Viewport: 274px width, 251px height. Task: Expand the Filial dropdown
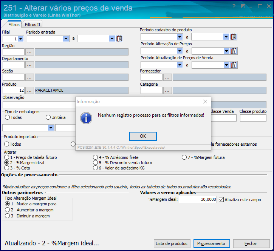21,38
